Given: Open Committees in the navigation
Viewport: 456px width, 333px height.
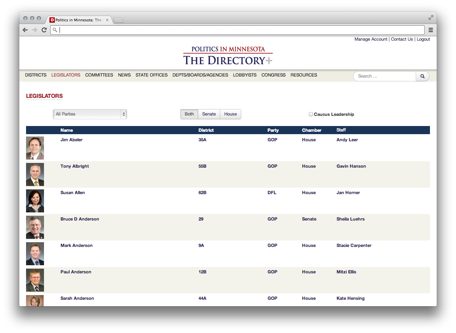Looking at the screenshot, I should (x=99, y=75).
